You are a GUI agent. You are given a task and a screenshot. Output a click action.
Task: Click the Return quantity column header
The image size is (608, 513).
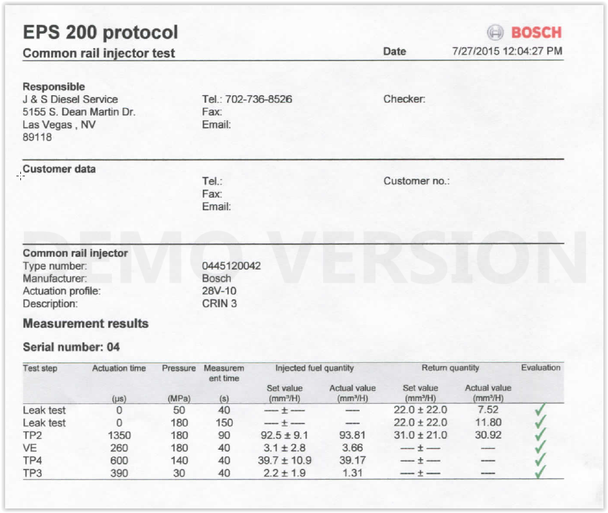click(x=450, y=368)
